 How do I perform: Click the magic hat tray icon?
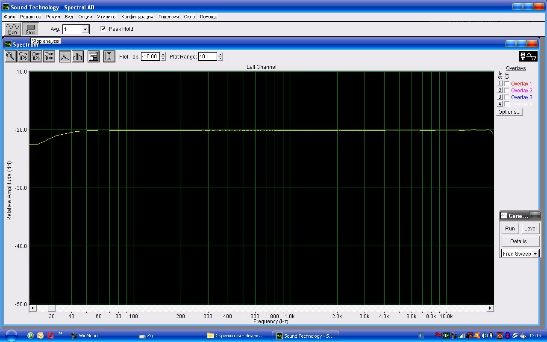(454, 336)
